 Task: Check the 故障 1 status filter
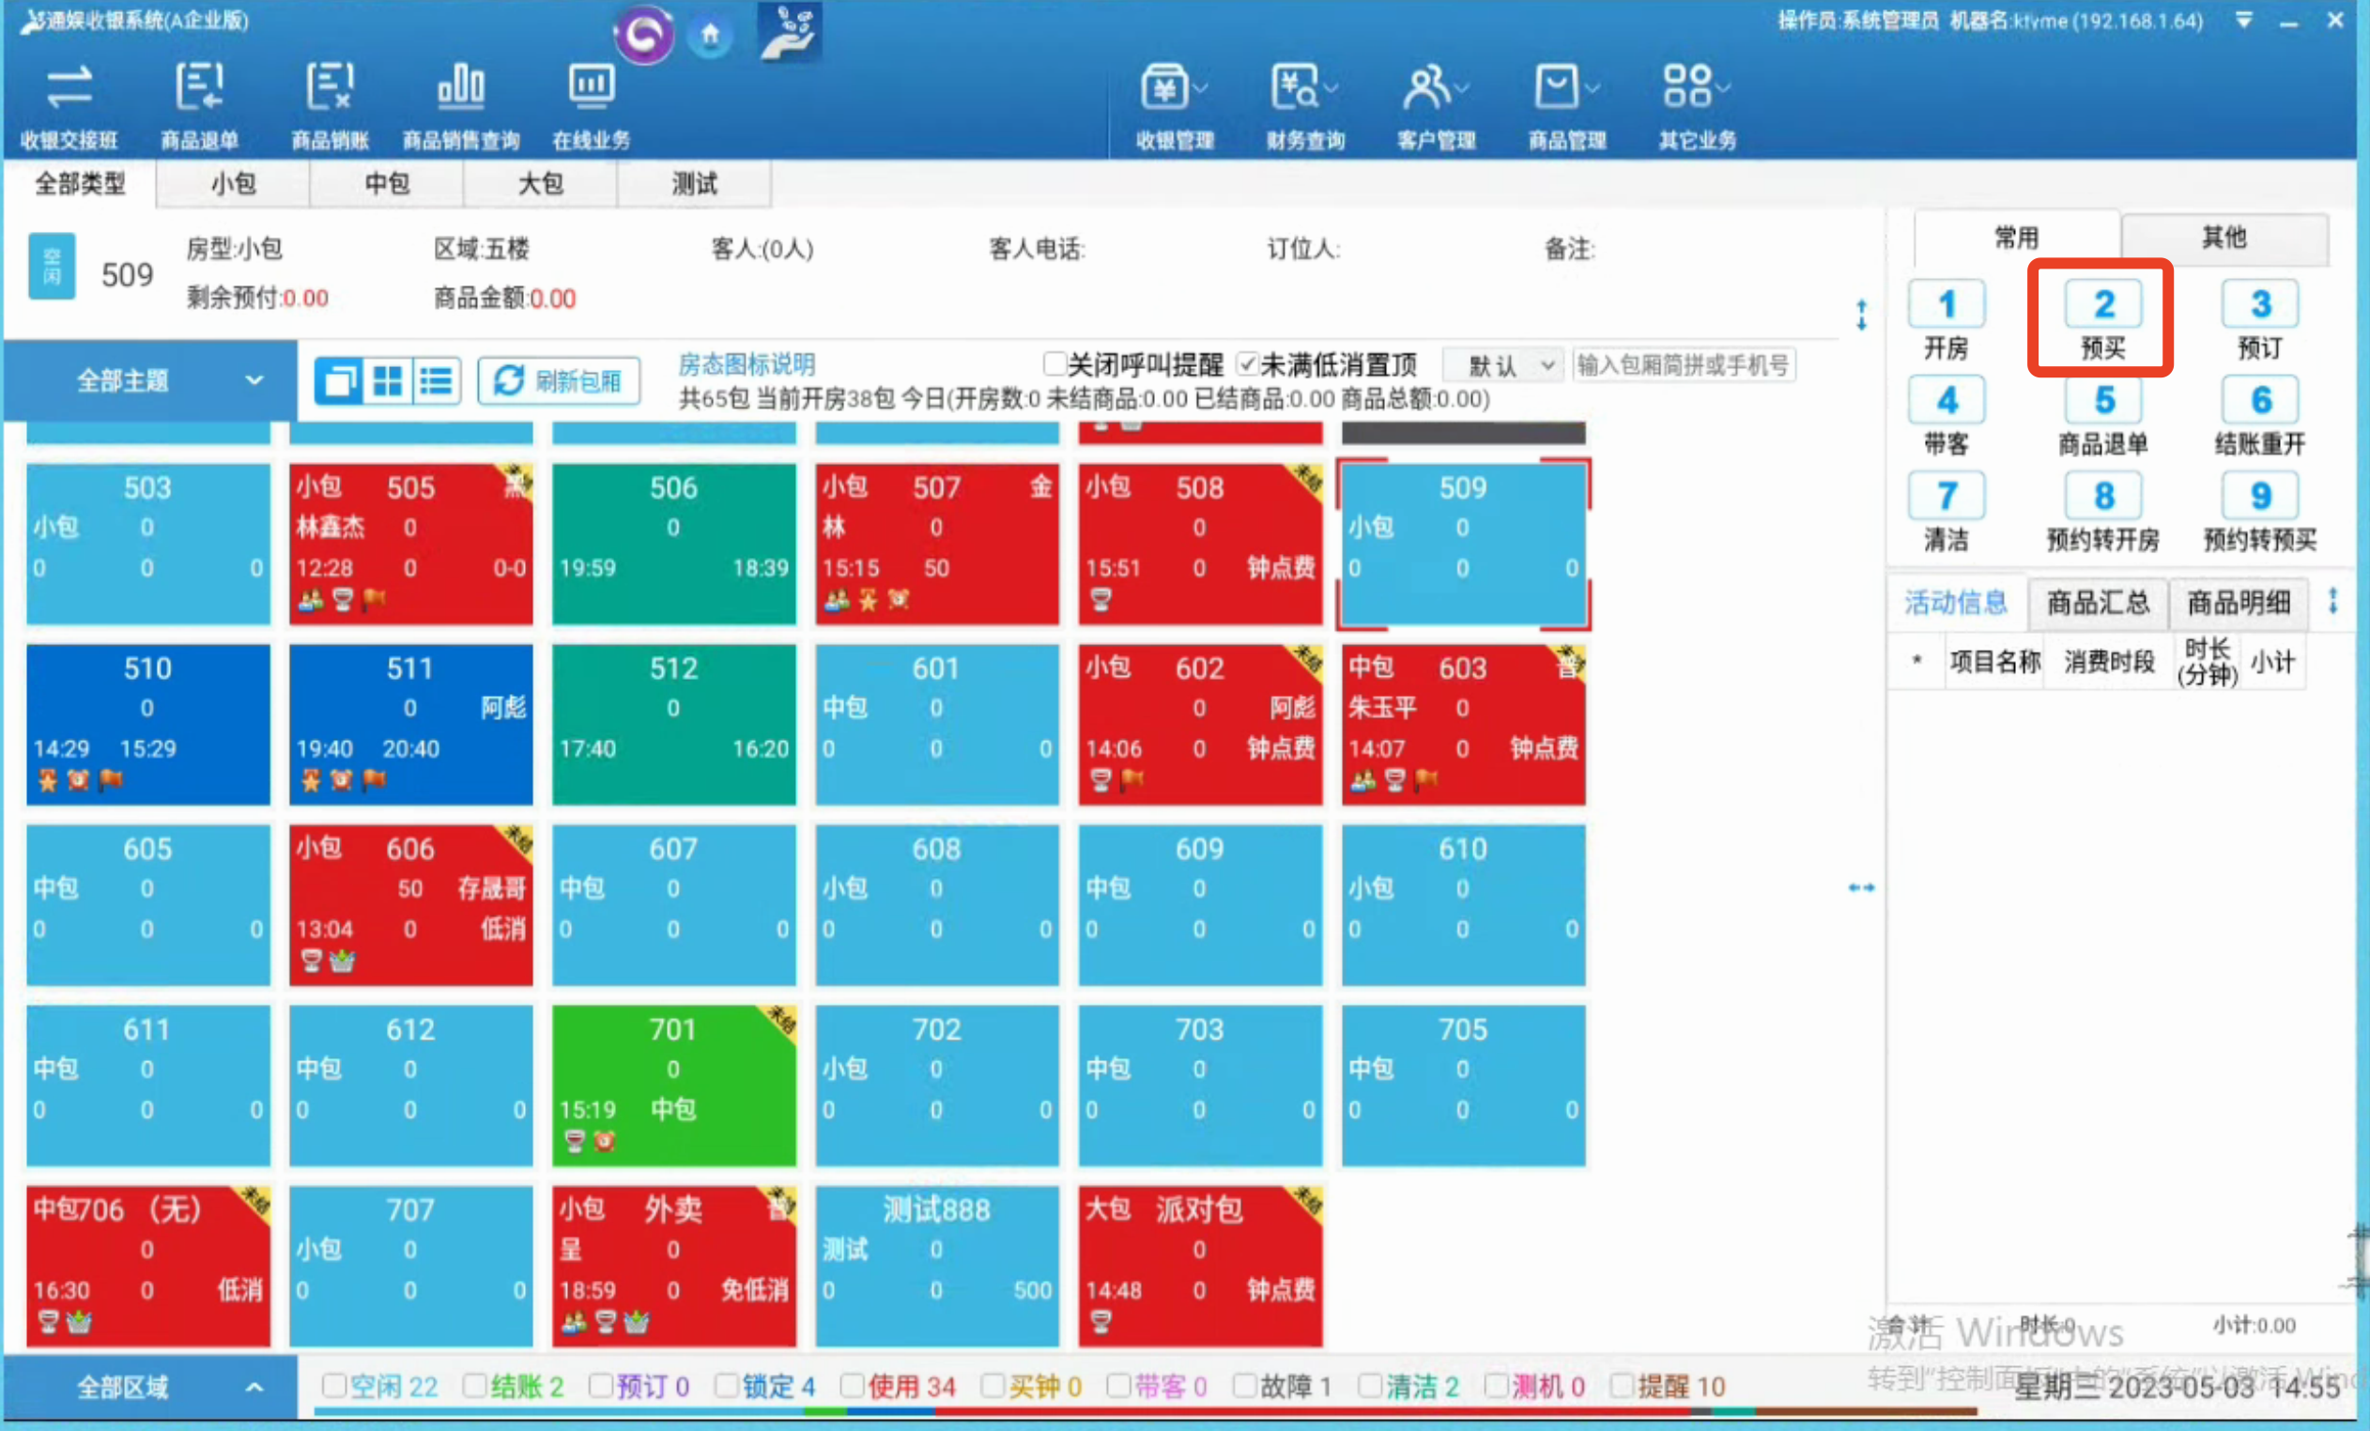[x=1245, y=1386]
